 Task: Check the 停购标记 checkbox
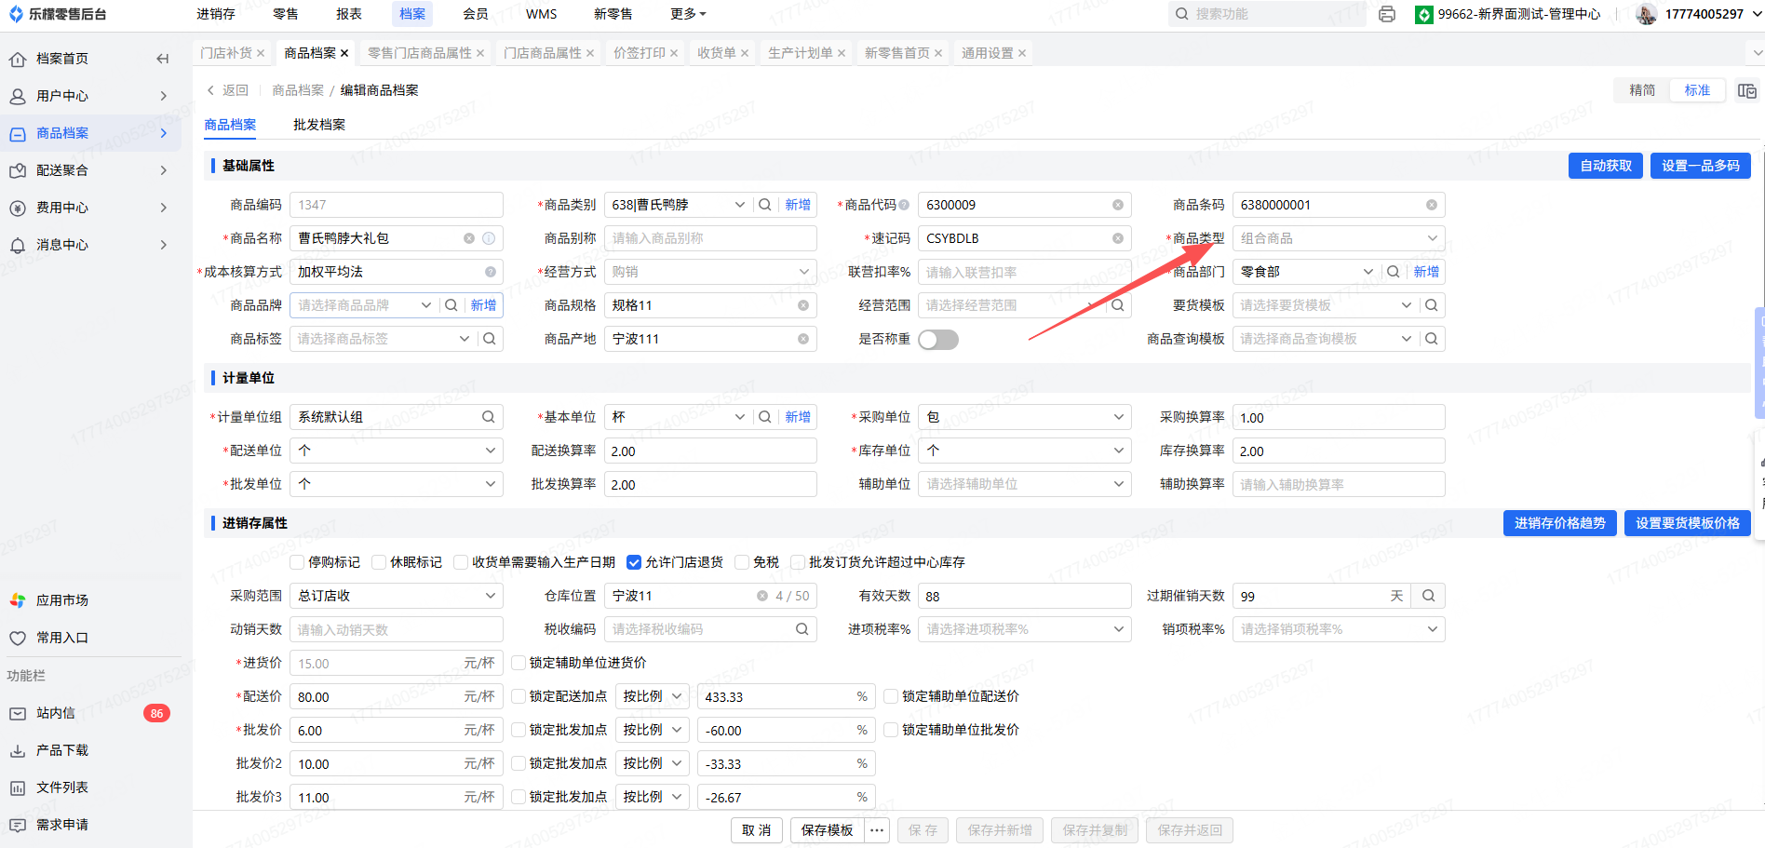click(x=297, y=562)
